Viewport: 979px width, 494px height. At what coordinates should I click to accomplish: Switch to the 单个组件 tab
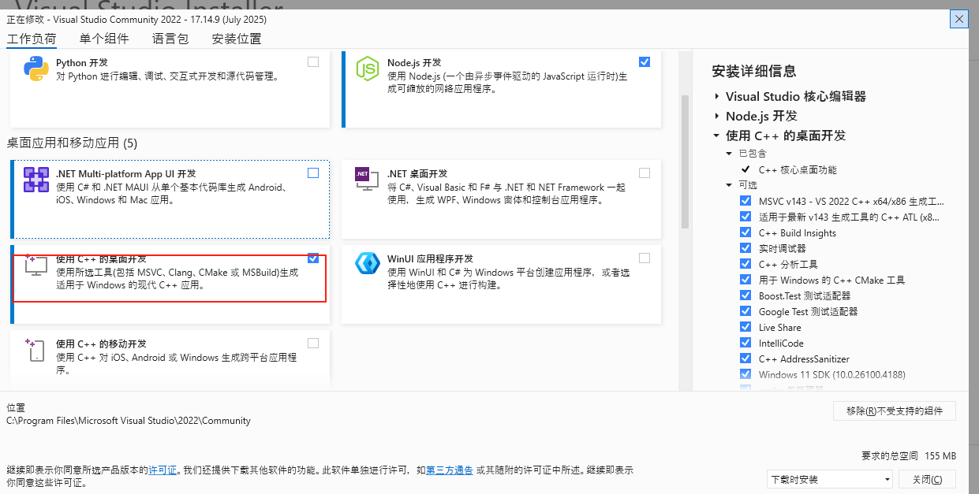click(x=104, y=39)
